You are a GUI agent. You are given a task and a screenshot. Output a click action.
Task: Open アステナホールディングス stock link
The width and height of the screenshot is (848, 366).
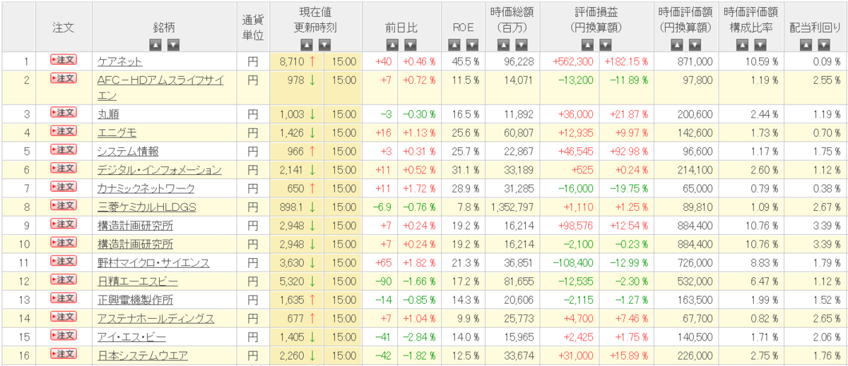[x=155, y=318]
